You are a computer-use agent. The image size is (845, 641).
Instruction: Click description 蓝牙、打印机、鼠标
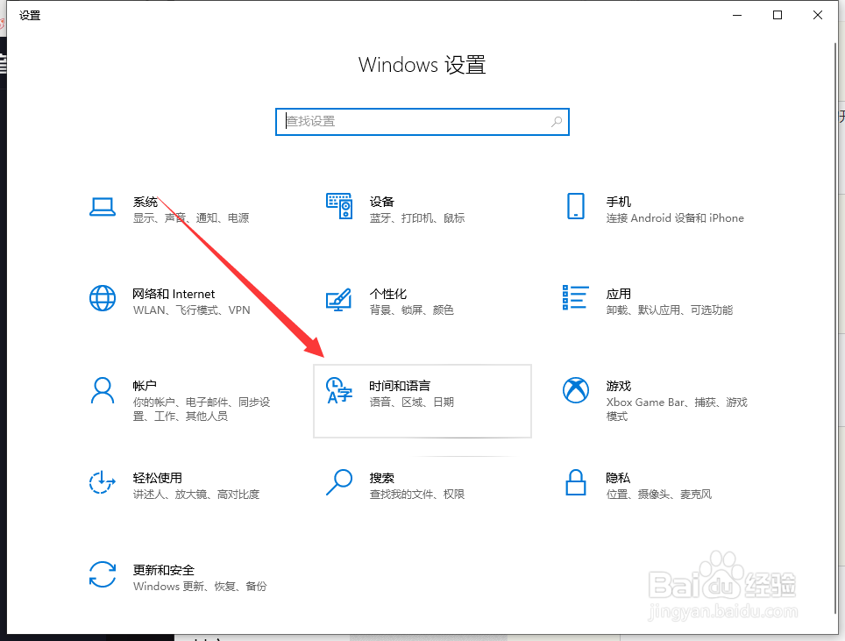(x=416, y=217)
